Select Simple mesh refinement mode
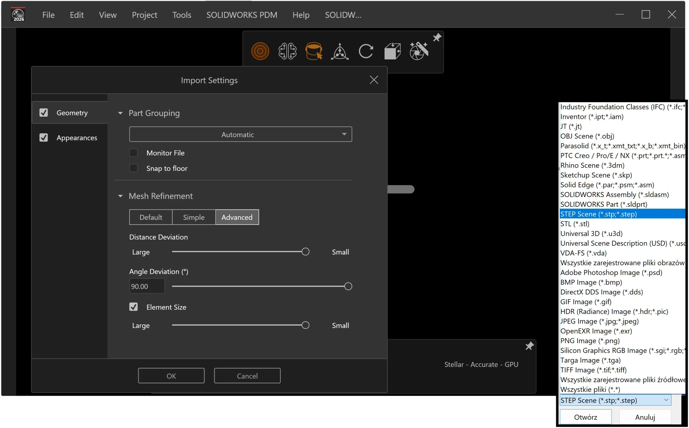Viewport: 689px width, 428px height. pyautogui.click(x=194, y=217)
